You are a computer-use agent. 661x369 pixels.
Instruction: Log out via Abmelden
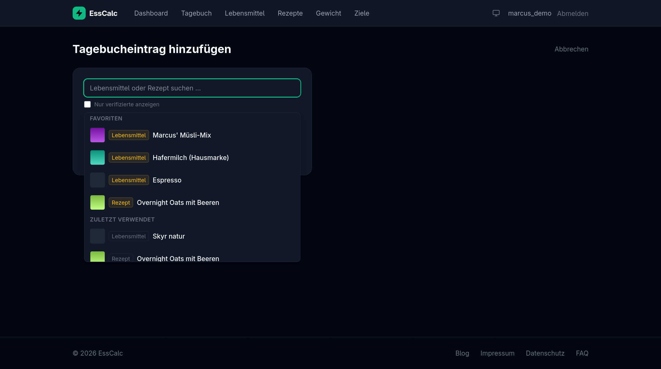pyautogui.click(x=572, y=13)
